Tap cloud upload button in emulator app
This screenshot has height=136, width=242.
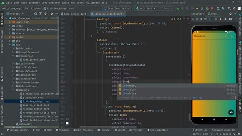231,112
